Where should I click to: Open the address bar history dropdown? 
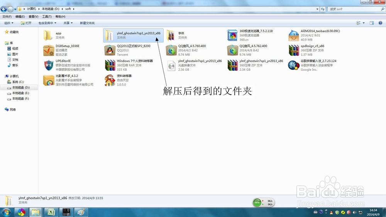(x=317, y=9)
